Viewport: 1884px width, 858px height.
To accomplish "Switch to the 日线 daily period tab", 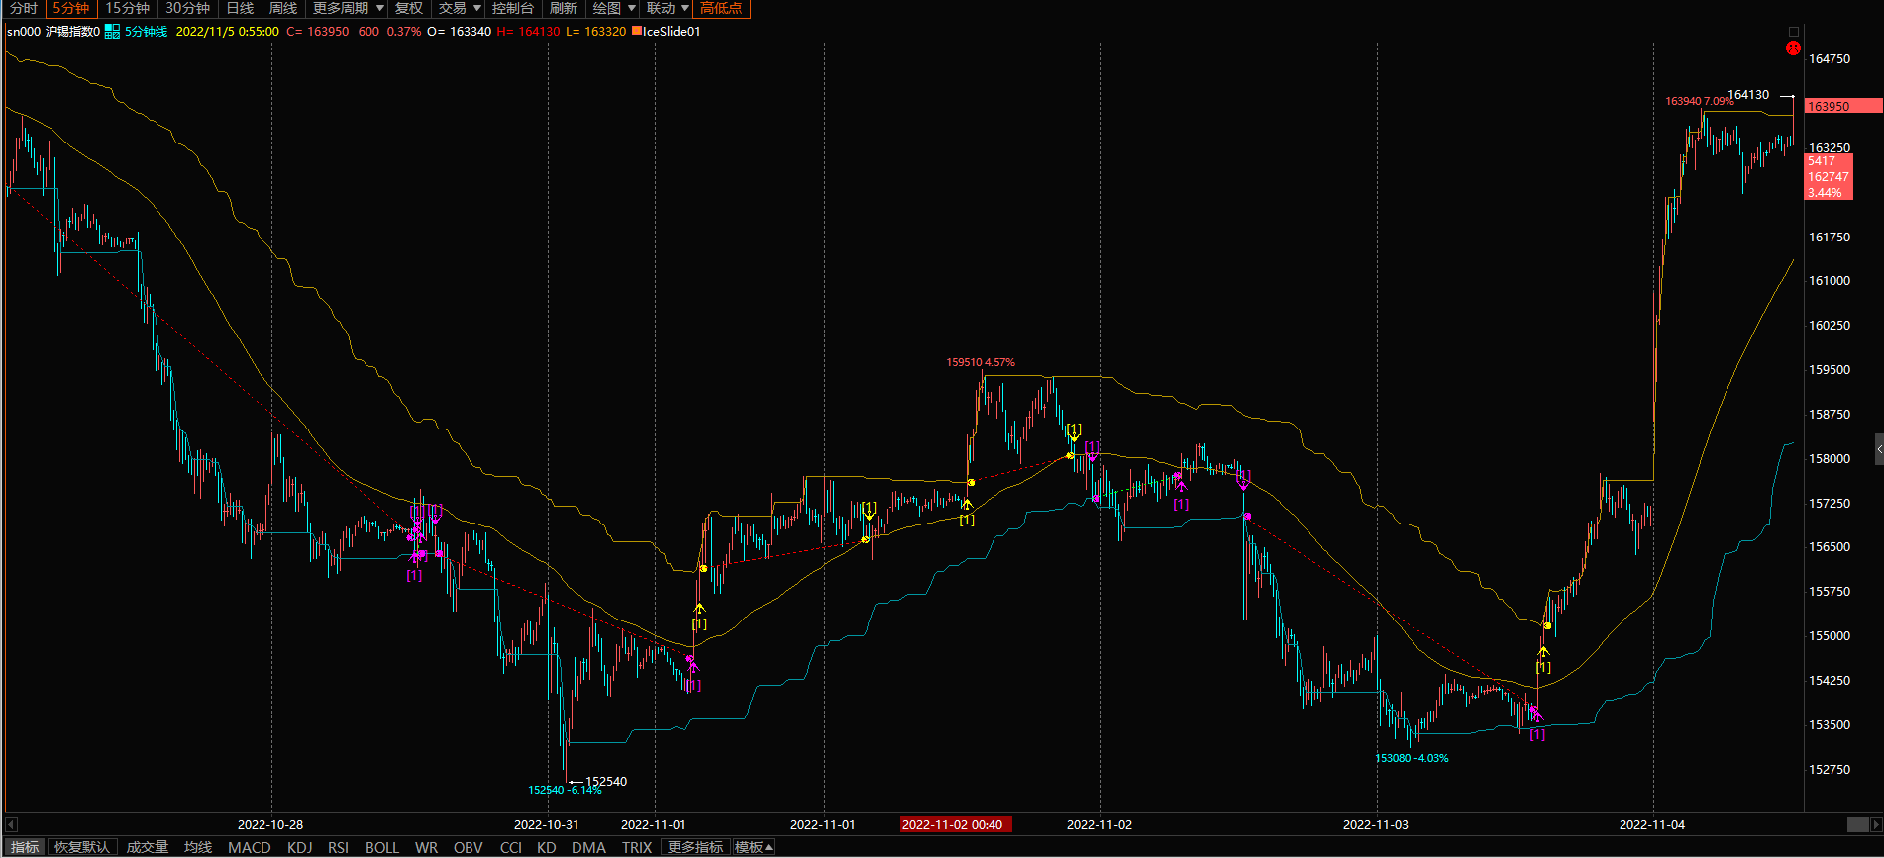I will [x=240, y=9].
